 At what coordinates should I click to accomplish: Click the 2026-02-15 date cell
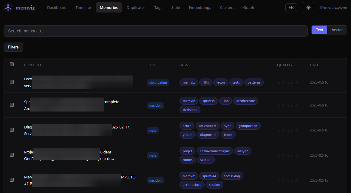(x=319, y=180)
